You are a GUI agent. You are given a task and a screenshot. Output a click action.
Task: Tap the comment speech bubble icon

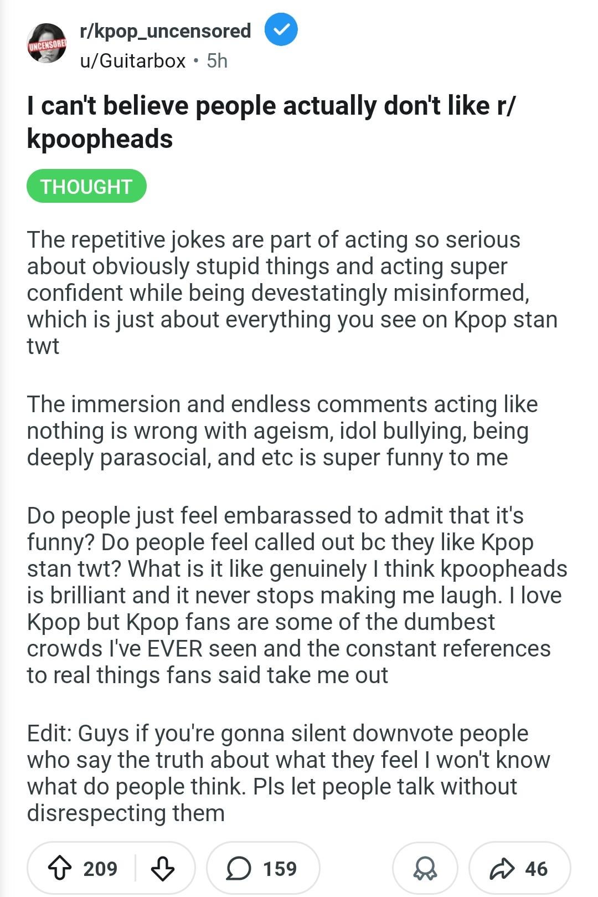point(239,868)
